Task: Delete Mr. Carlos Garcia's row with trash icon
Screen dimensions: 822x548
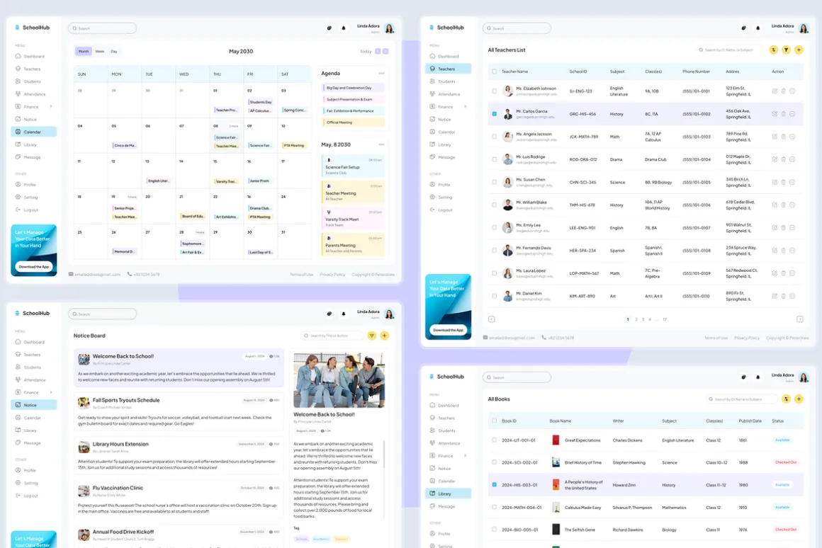Action: click(783, 114)
